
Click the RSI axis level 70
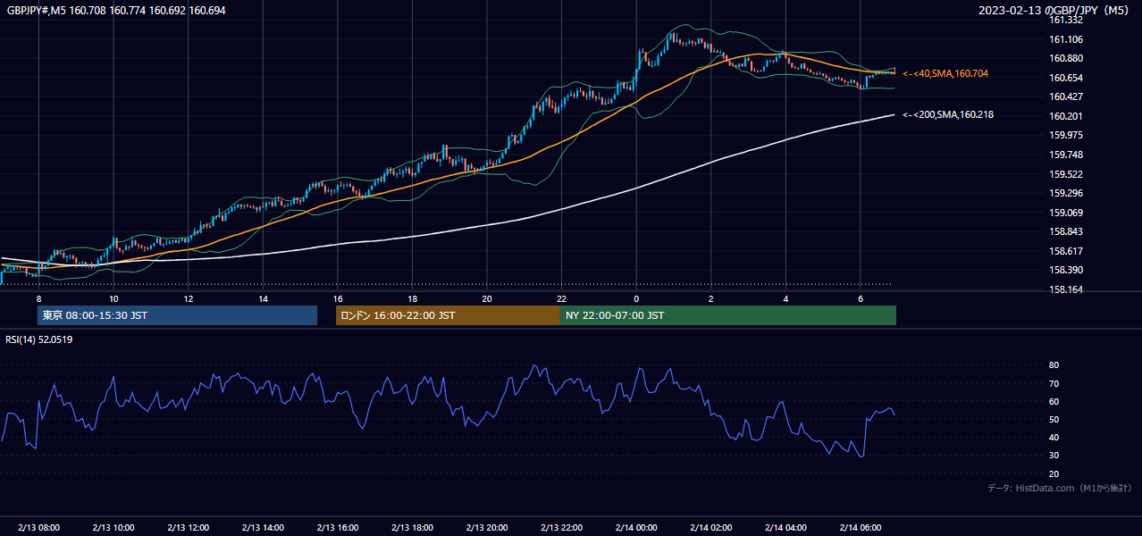pyautogui.click(x=1054, y=383)
